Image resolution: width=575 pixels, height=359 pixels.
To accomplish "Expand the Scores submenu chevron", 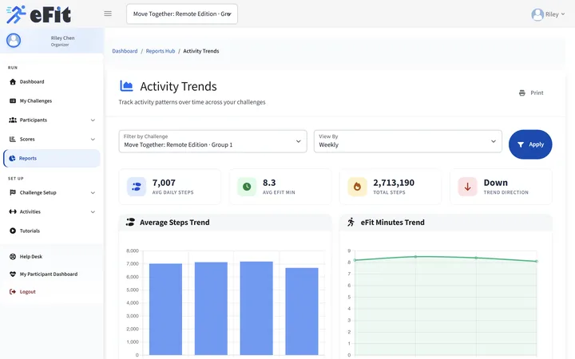I will click(93, 139).
